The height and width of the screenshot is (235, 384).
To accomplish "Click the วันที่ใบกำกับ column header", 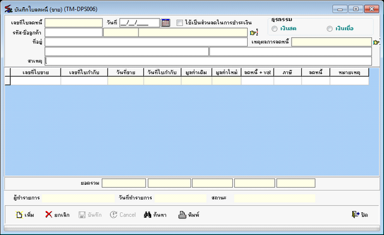I will click(x=163, y=72).
